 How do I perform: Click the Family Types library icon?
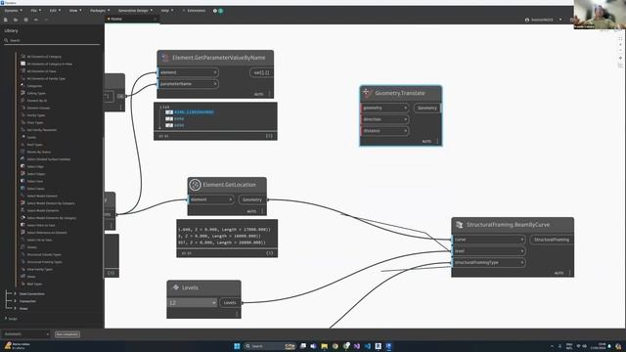coord(22,115)
